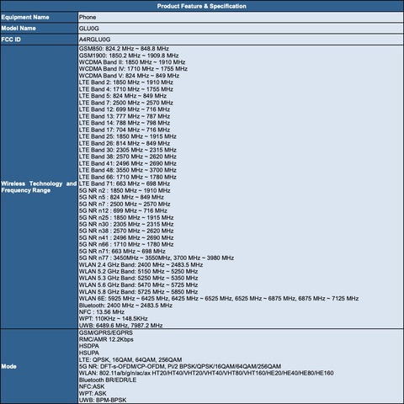The width and height of the screenshot is (404, 404).
Task: Click the Product Feature & Specification header
Action: pos(201,6)
